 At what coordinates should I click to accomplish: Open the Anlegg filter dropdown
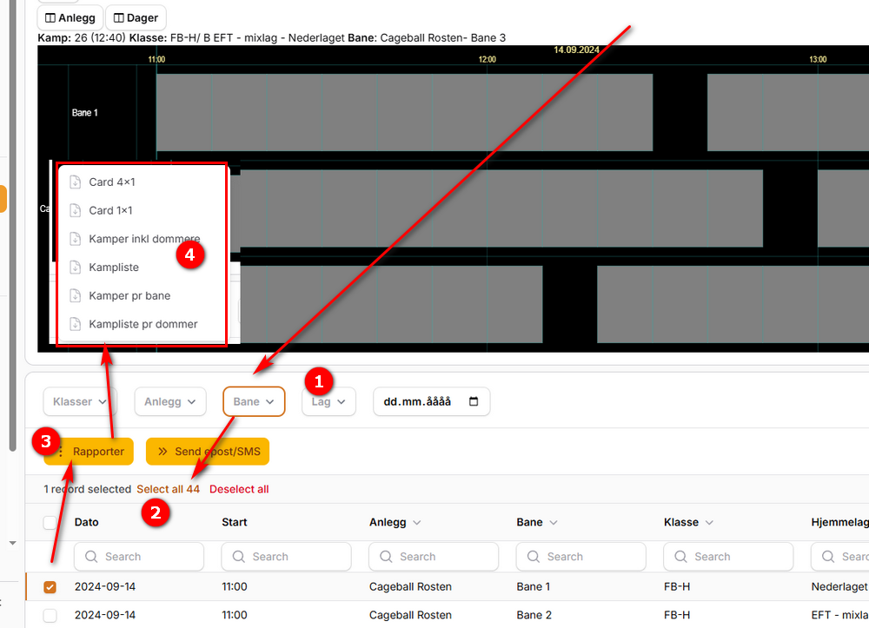(x=170, y=401)
